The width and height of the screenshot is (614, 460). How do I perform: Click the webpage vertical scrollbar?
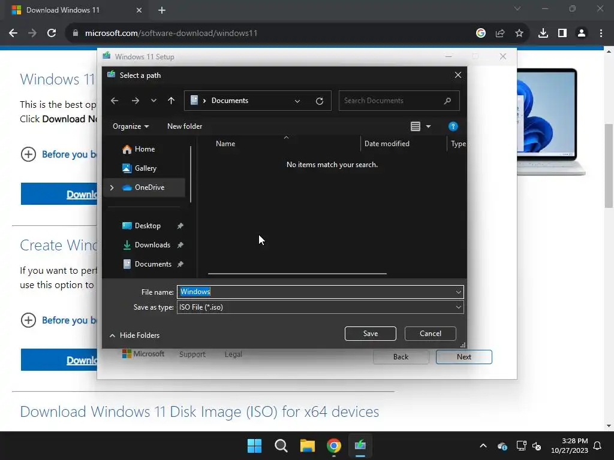609,166
